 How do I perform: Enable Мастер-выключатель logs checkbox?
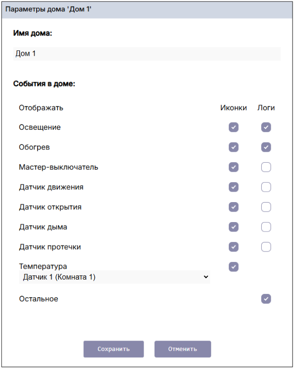[x=266, y=167]
